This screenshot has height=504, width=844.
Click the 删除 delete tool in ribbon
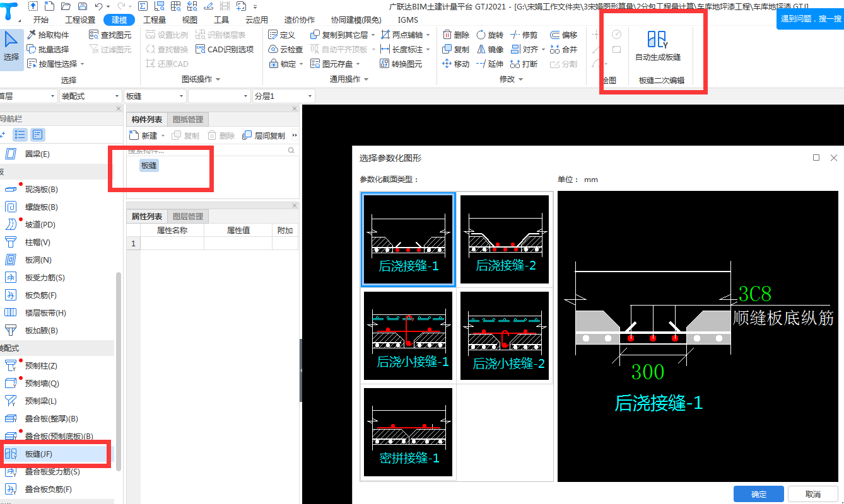click(456, 35)
